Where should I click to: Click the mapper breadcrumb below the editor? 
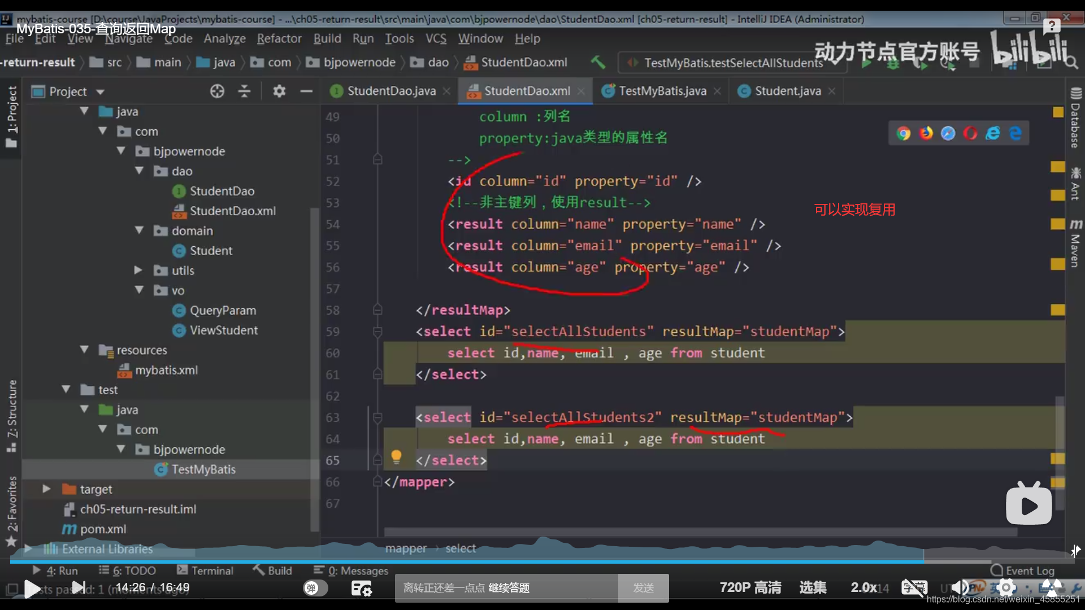click(x=406, y=548)
